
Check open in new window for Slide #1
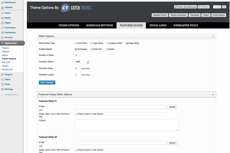(76, 114)
